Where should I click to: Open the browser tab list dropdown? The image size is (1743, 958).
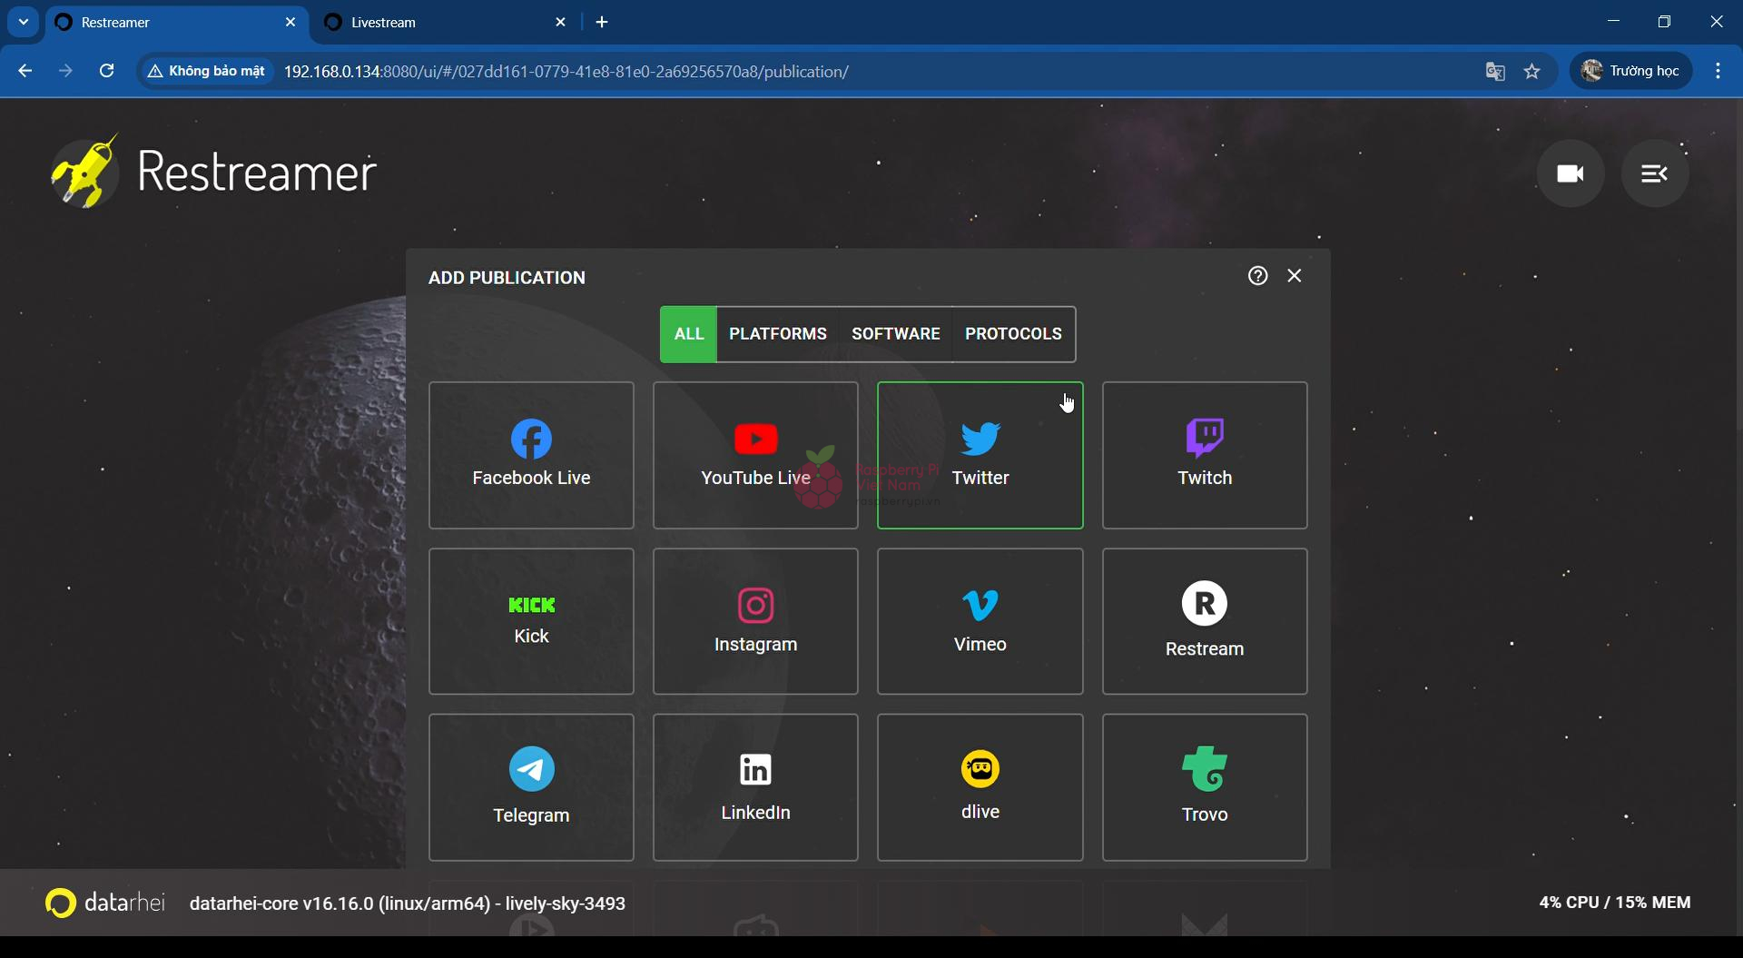pos(24,22)
